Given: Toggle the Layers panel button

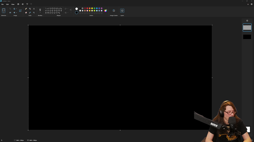Looking at the screenshot, I should point(122,11).
